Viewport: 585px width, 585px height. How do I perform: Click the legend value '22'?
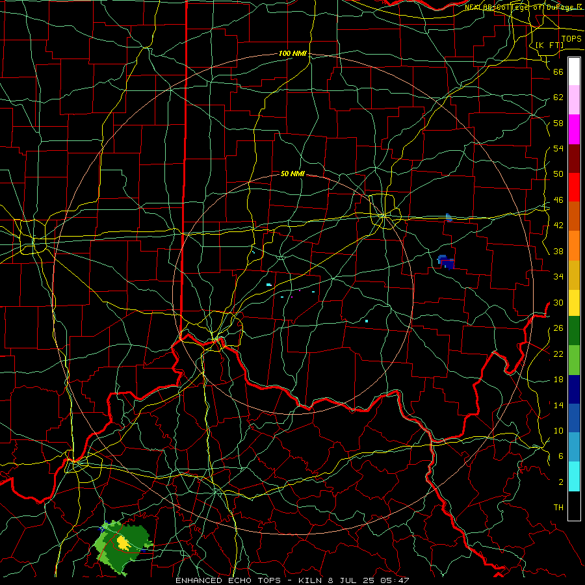558,354
